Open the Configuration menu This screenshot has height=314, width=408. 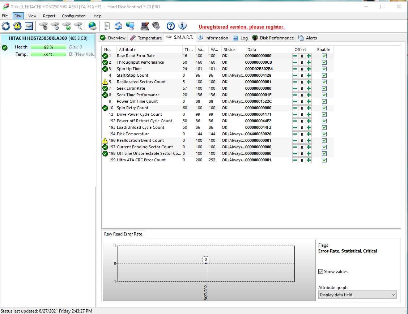point(74,16)
